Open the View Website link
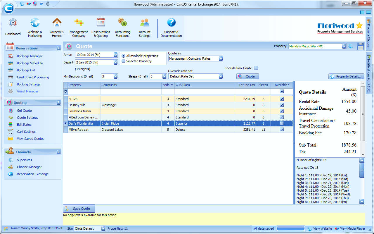This screenshot has height=234, width=374. (320, 228)
